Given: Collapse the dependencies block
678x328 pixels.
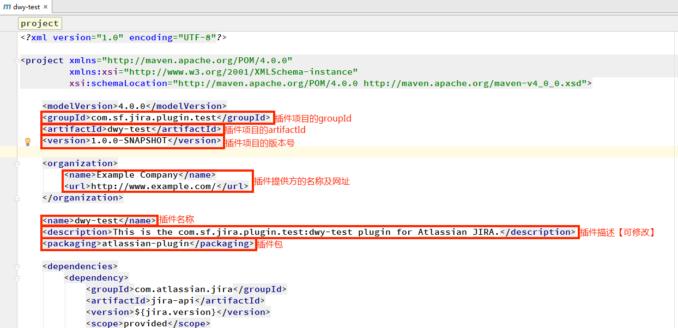Looking at the screenshot, I should (x=17, y=266).
